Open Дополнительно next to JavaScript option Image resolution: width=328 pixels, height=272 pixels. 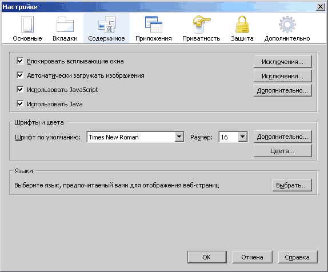coord(283,90)
